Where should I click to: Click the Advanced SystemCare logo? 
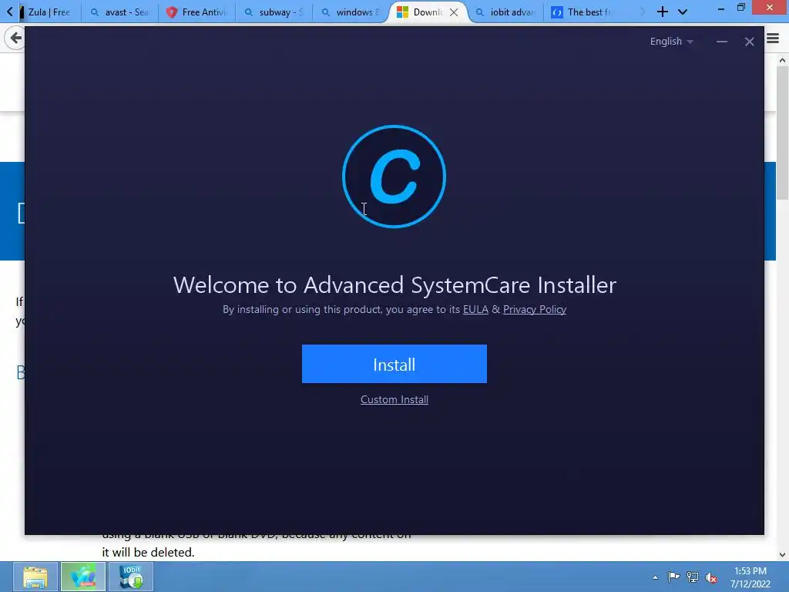pos(394,177)
